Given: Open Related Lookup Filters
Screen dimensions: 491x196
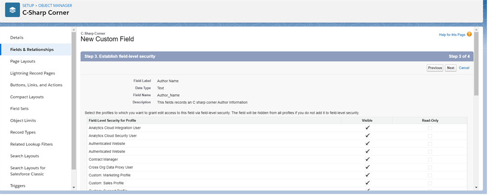Looking at the screenshot, I should tap(32, 144).
